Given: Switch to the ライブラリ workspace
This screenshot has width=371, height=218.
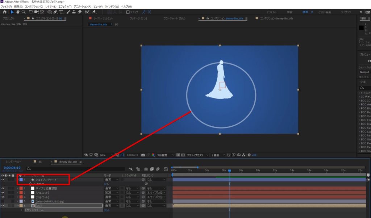Looking at the screenshot, I should [x=346, y=12].
